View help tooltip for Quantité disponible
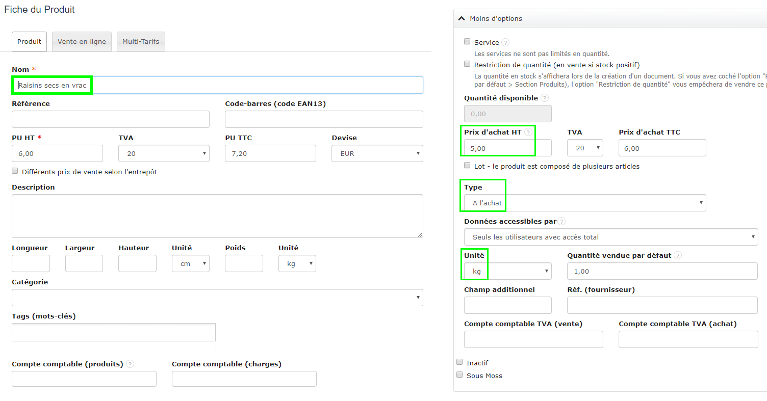The width and height of the screenshot is (767, 401). pyautogui.click(x=544, y=98)
